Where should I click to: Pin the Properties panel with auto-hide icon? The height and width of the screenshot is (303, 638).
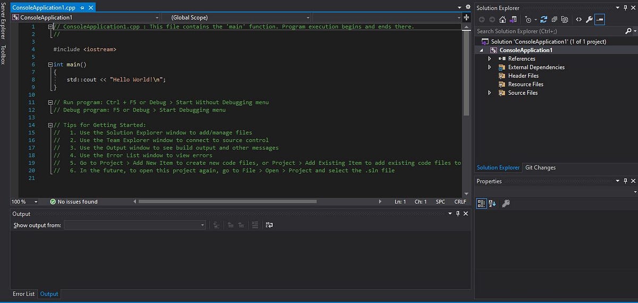tap(625, 181)
